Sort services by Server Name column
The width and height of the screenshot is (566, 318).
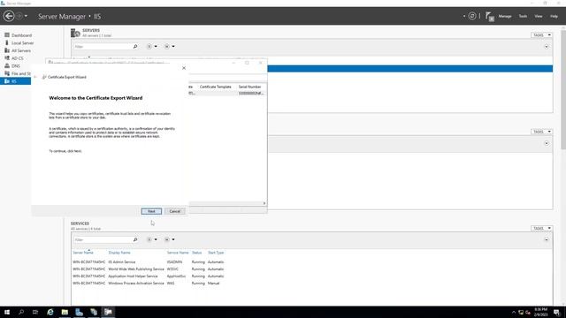tap(83, 253)
